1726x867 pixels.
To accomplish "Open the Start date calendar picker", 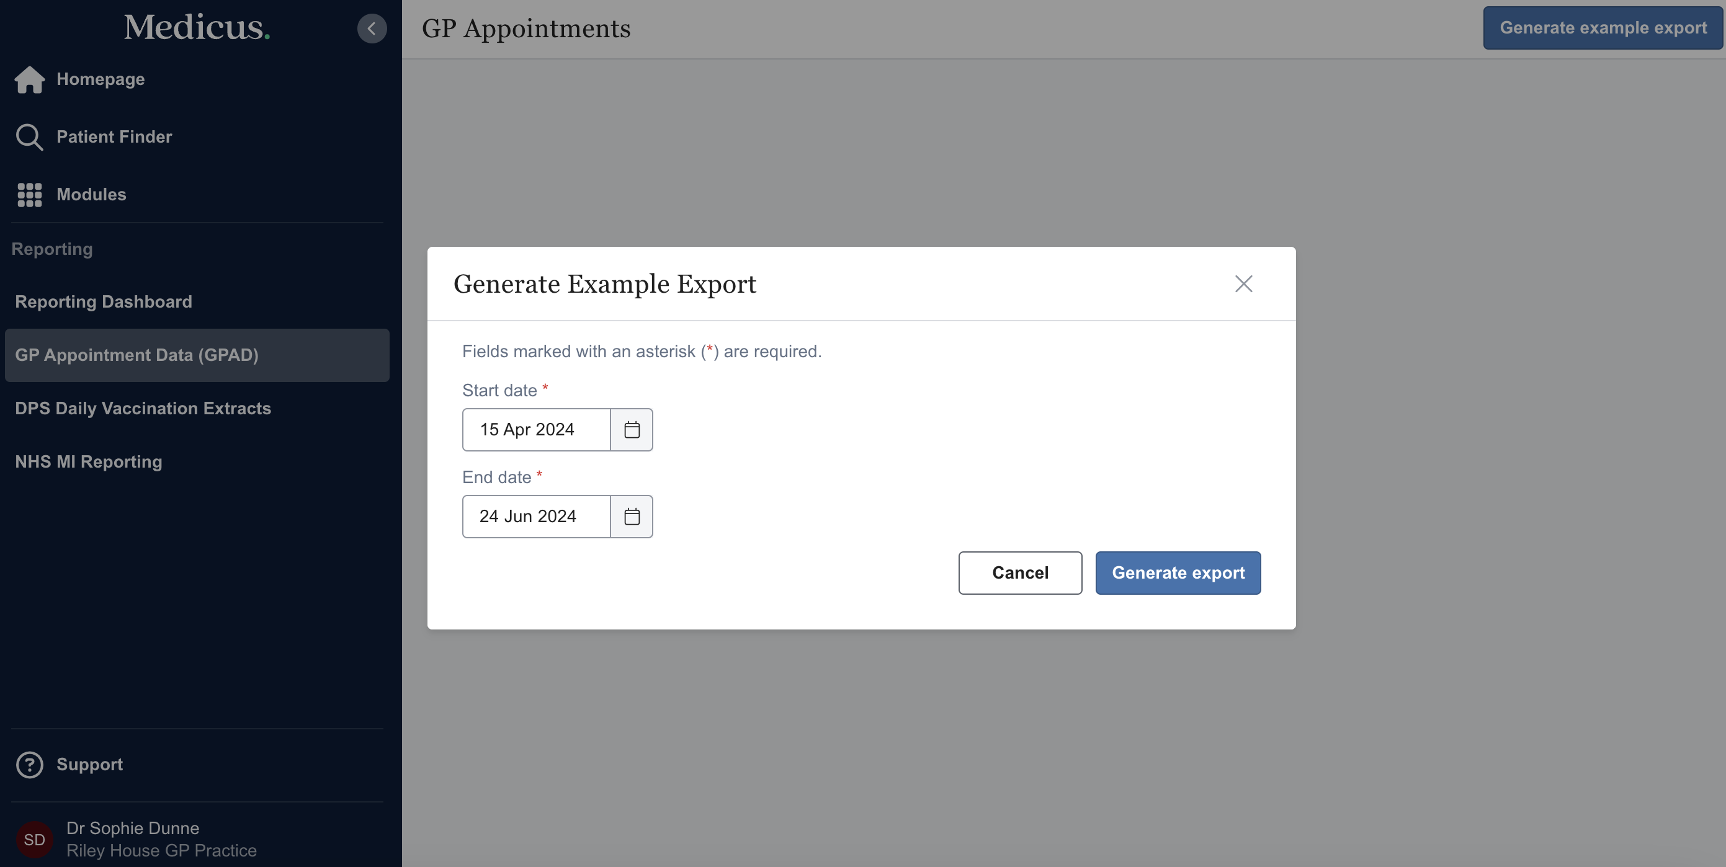I will click(x=631, y=430).
